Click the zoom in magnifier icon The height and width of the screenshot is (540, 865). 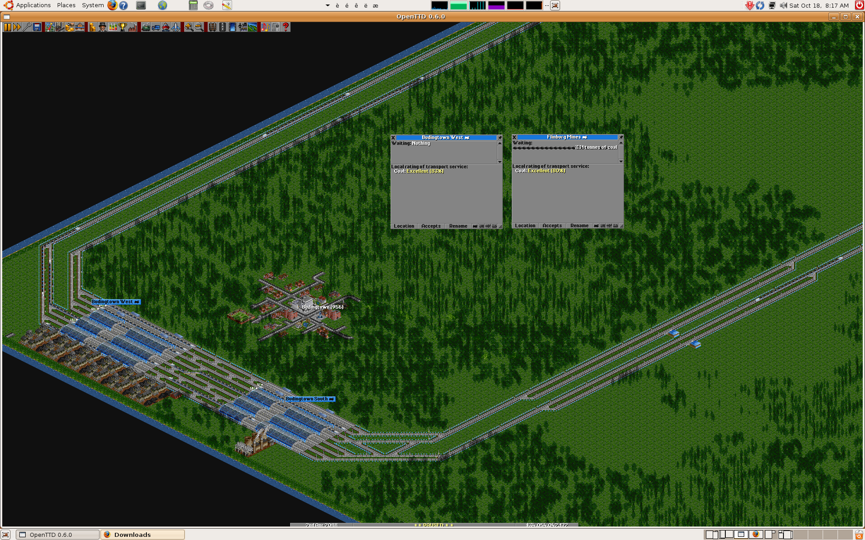pyautogui.click(x=189, y=27)
